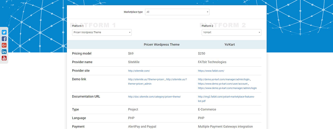Open the demo.yo-kart.com/user/account link
Screen dimensions: 333x129
223,84
